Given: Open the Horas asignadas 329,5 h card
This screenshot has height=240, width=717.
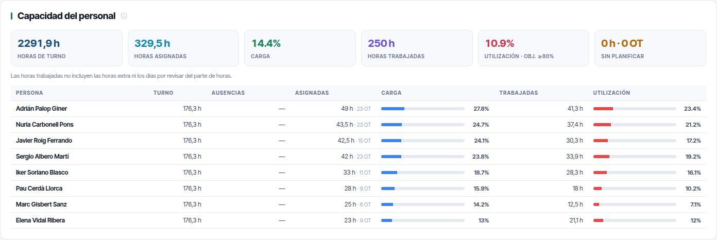Looking at the screenshot, I should 183,48.
